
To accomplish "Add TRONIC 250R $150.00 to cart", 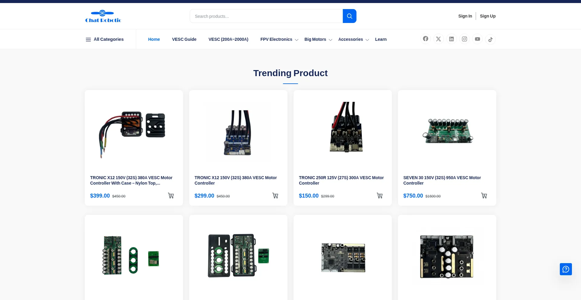I will coord(380,196).
